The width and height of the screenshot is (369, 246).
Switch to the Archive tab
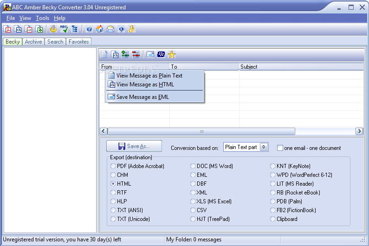[33, 42]
